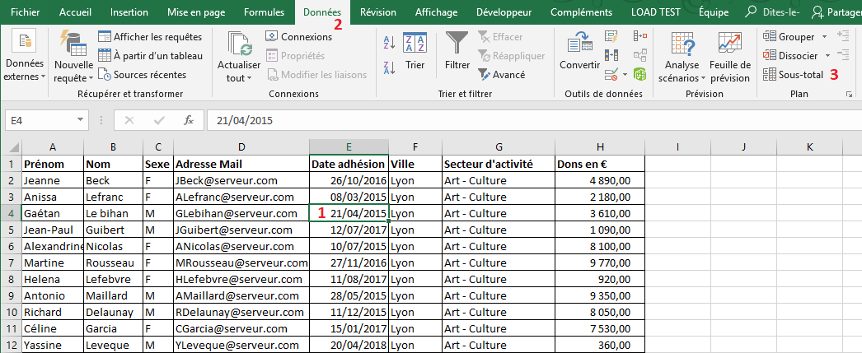Click the Insert Function fx icon
Screen dimensions: 862x353
189,120
